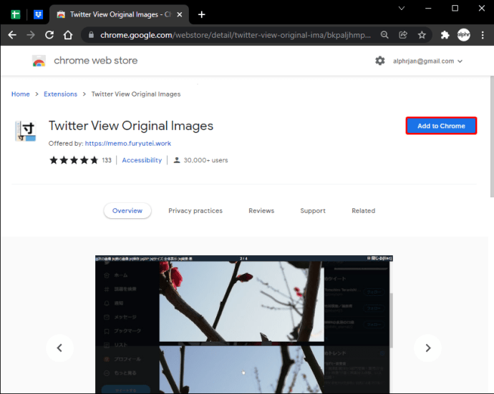Click the address bar URL
This screenshot has width=494, height=394.
(236, 35)
